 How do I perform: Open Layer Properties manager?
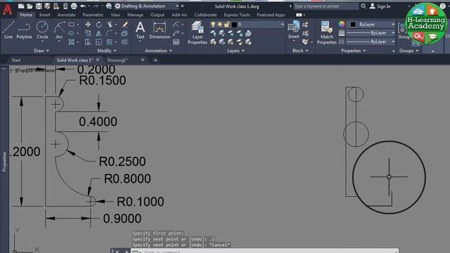pos(198,32)
